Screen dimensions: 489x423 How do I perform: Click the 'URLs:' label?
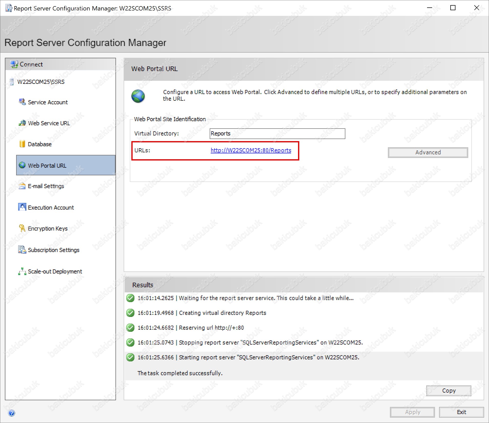point(142,150)
